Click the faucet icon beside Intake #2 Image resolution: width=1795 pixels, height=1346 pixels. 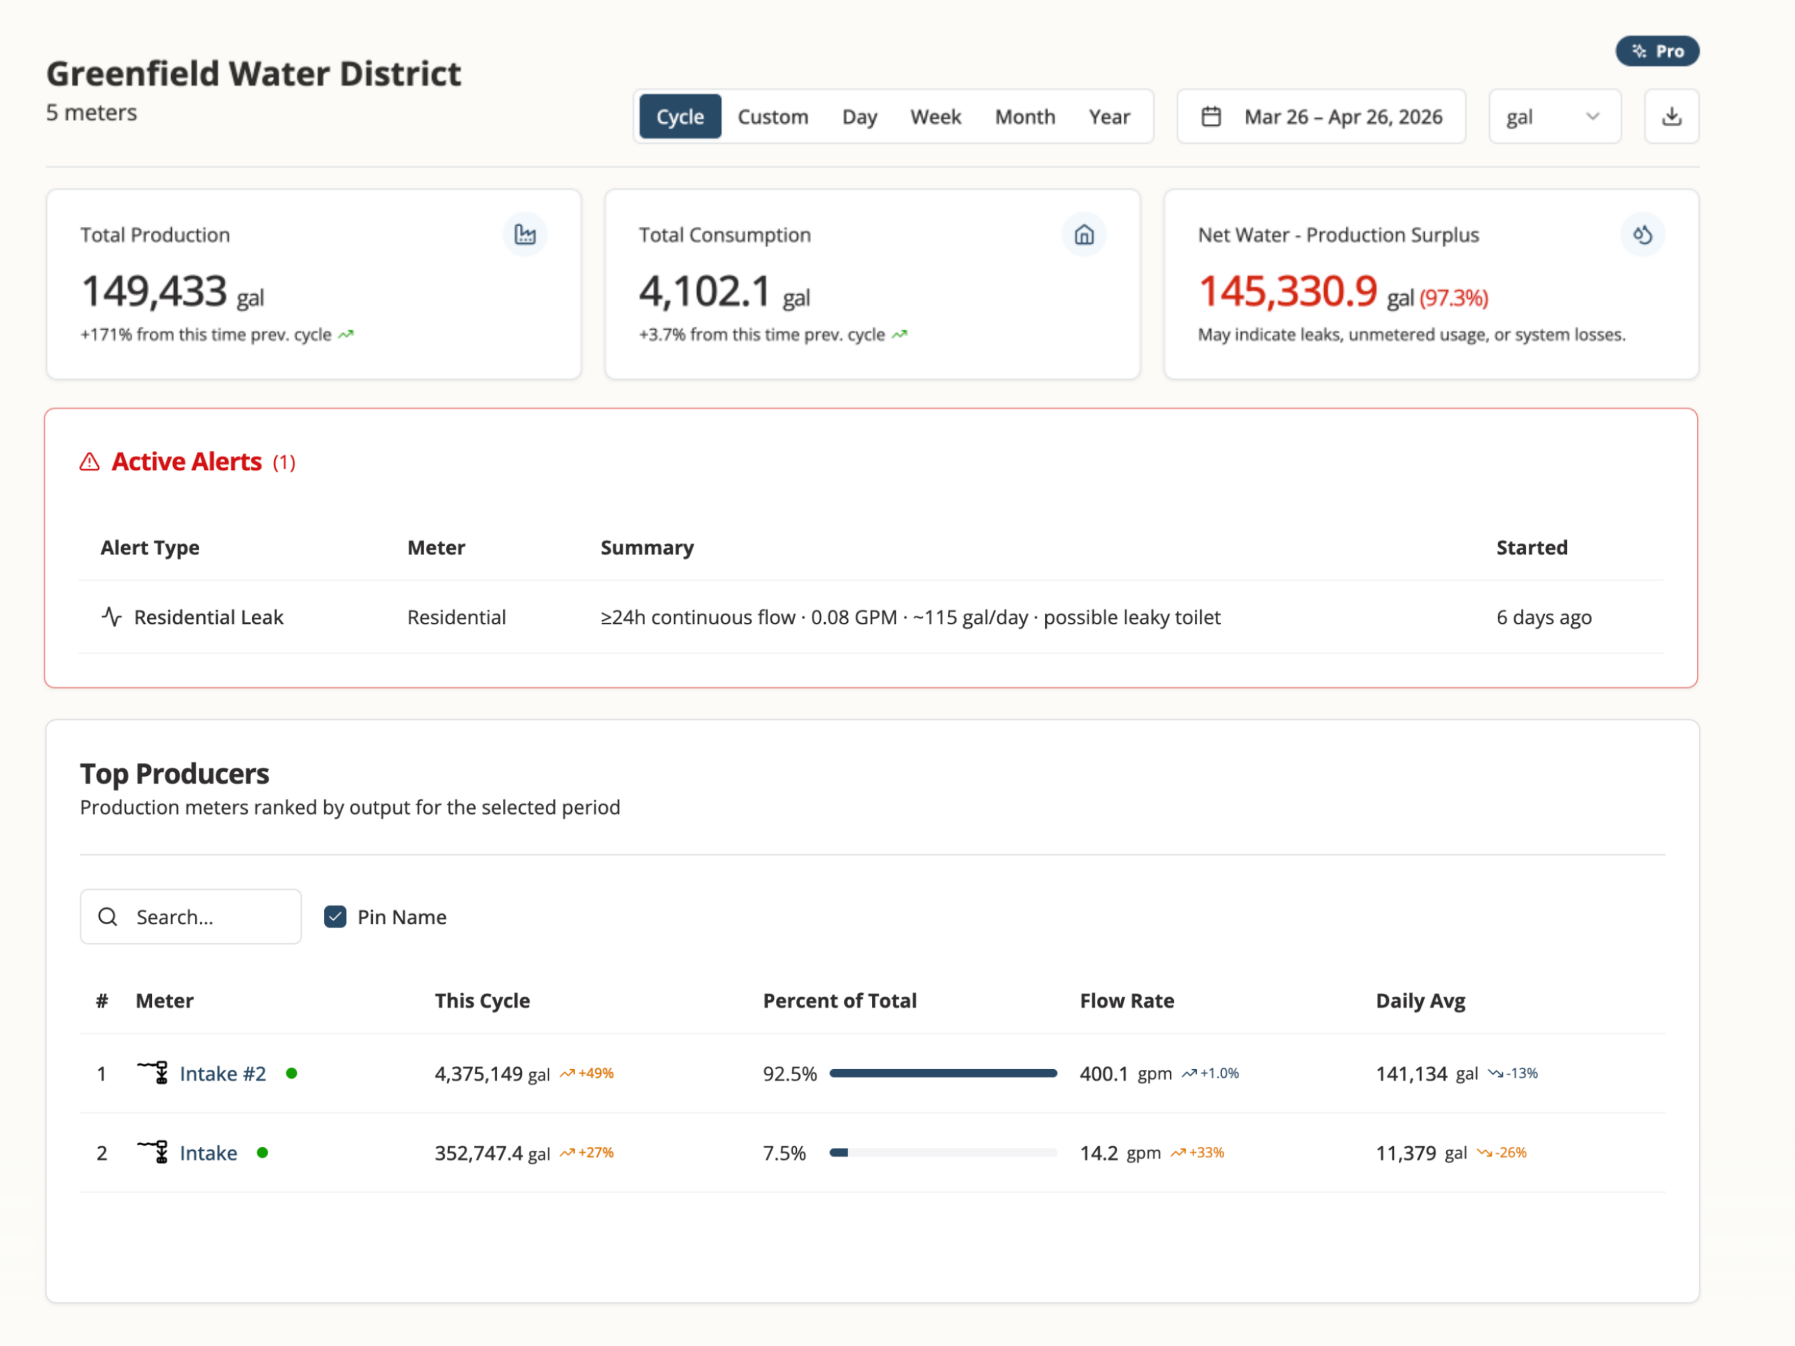click(153, 1073)
